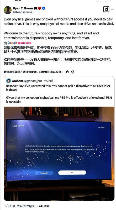This screenshot has width=116, height=210.
Task: Click the blue verified badge
Action: click(44, 8)
